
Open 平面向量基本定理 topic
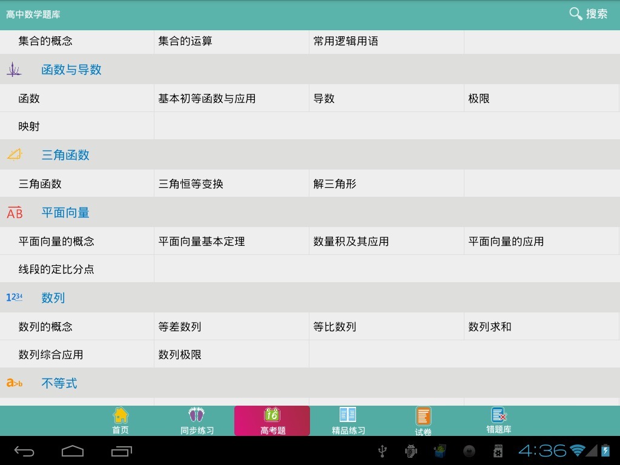click(202, 242)
